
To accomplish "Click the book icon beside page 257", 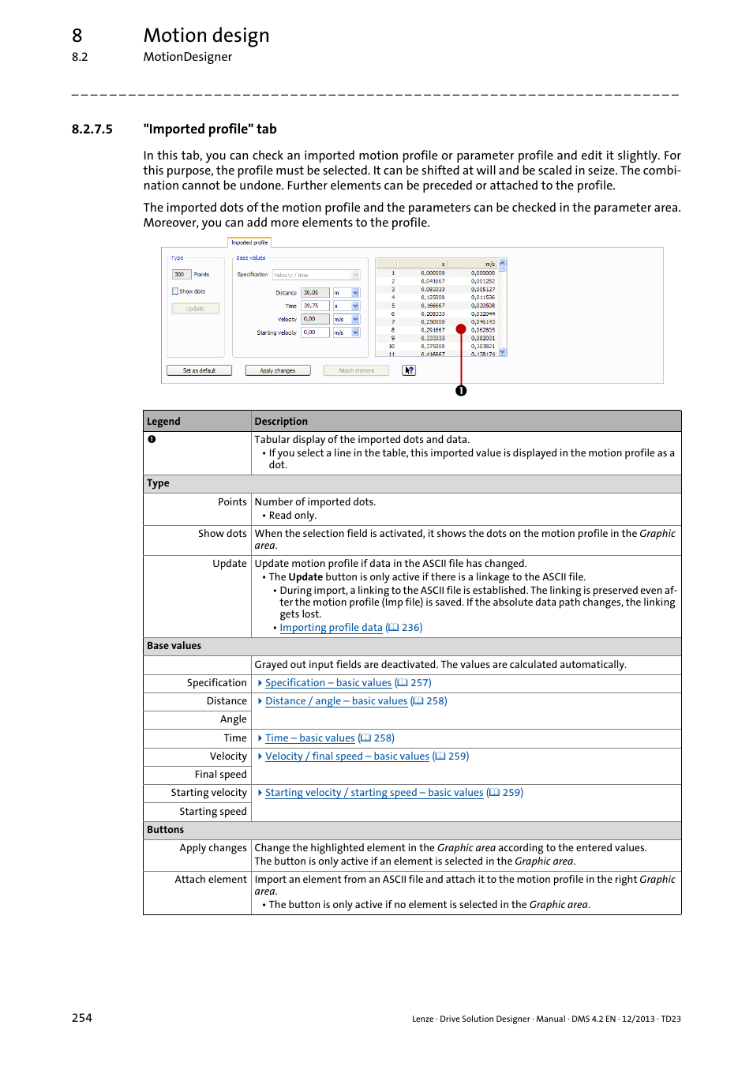I will (403, 683).
